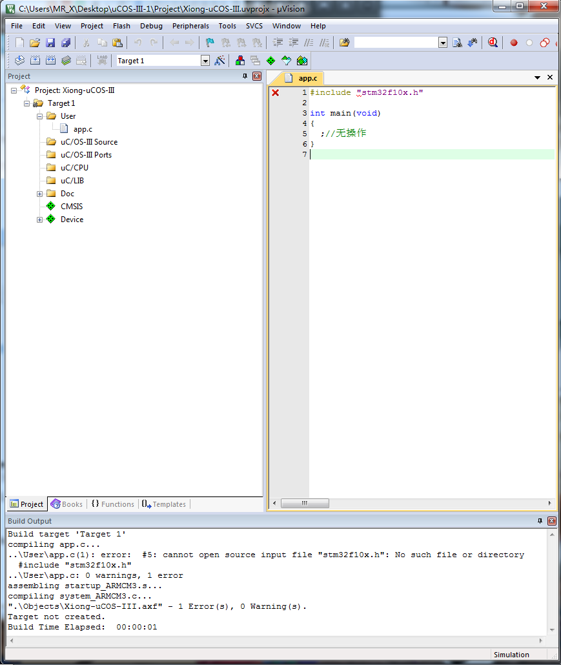Collapse the User folder in Project tree
The image size is (561, 665).
[39, 116]
